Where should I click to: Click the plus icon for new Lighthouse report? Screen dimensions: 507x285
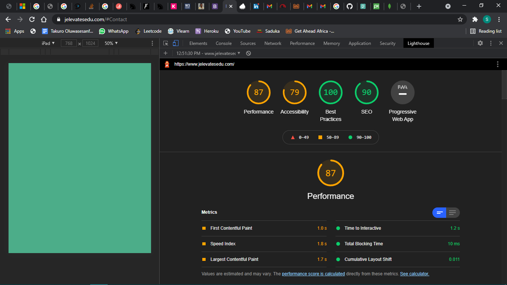[x=166, y=53]
